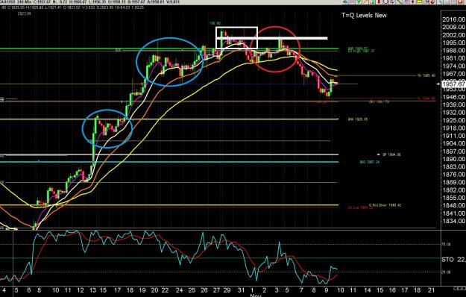Click date 26 on time axis

coord(204,290)
